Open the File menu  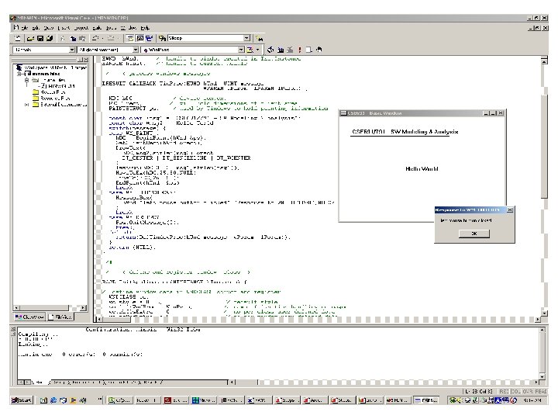[x=24, y=28]
